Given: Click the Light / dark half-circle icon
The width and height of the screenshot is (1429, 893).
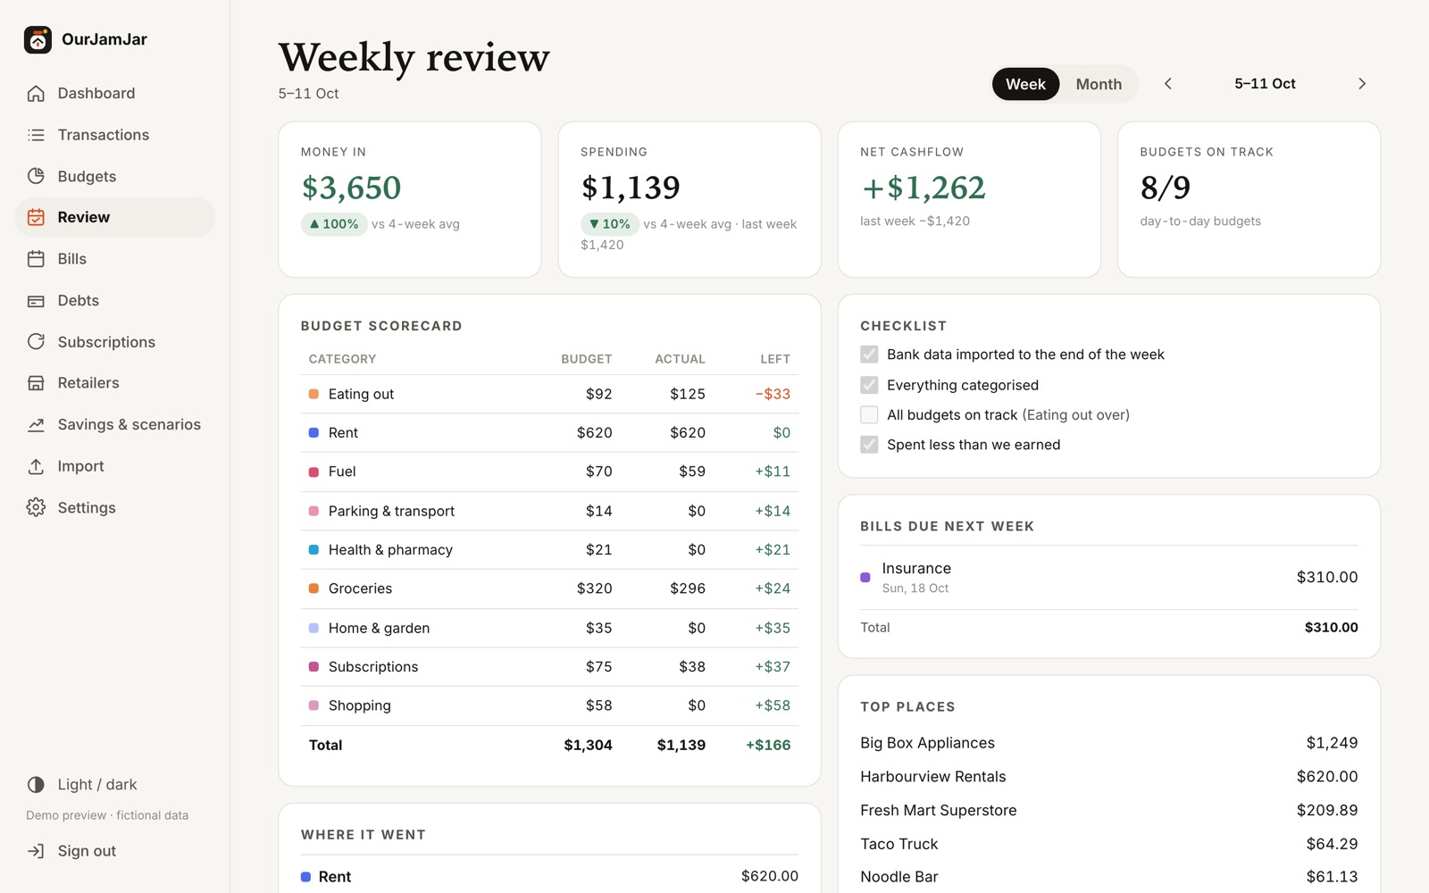Looking at the screenshot, I should click(x=36, y=785).
